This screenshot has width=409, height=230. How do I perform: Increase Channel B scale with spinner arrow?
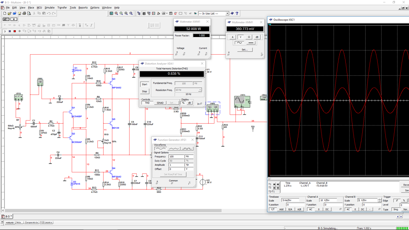379,199
